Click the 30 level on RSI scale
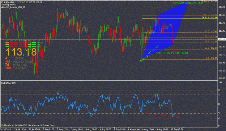The image size is (226, 131). 219,113
